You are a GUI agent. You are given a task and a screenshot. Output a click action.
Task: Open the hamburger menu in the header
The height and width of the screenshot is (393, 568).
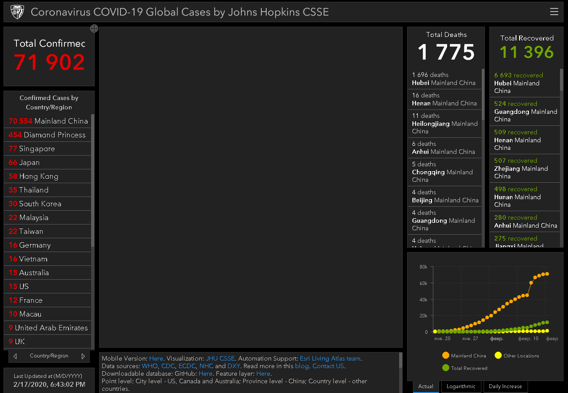pyautogui.click(x=554, y=12)
